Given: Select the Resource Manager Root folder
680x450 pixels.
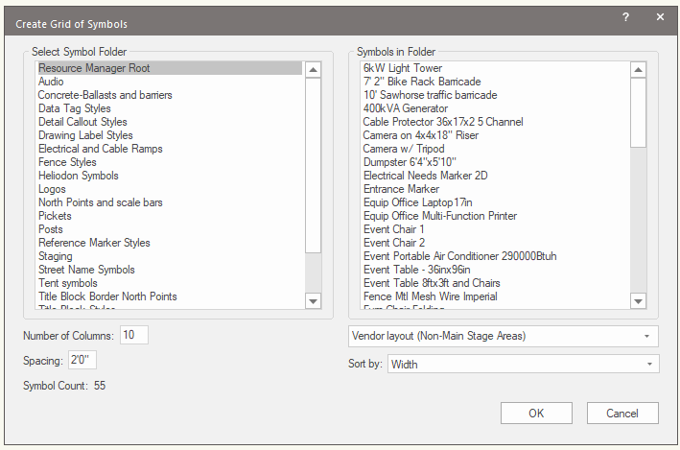Looking at the screenshot, I should 94,68.
